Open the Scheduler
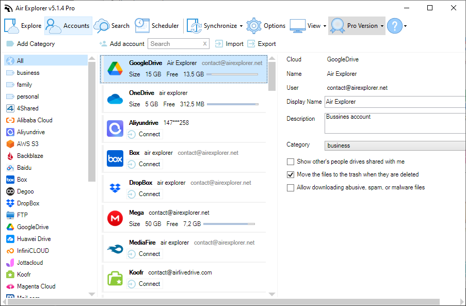 [x=157, y=26]
